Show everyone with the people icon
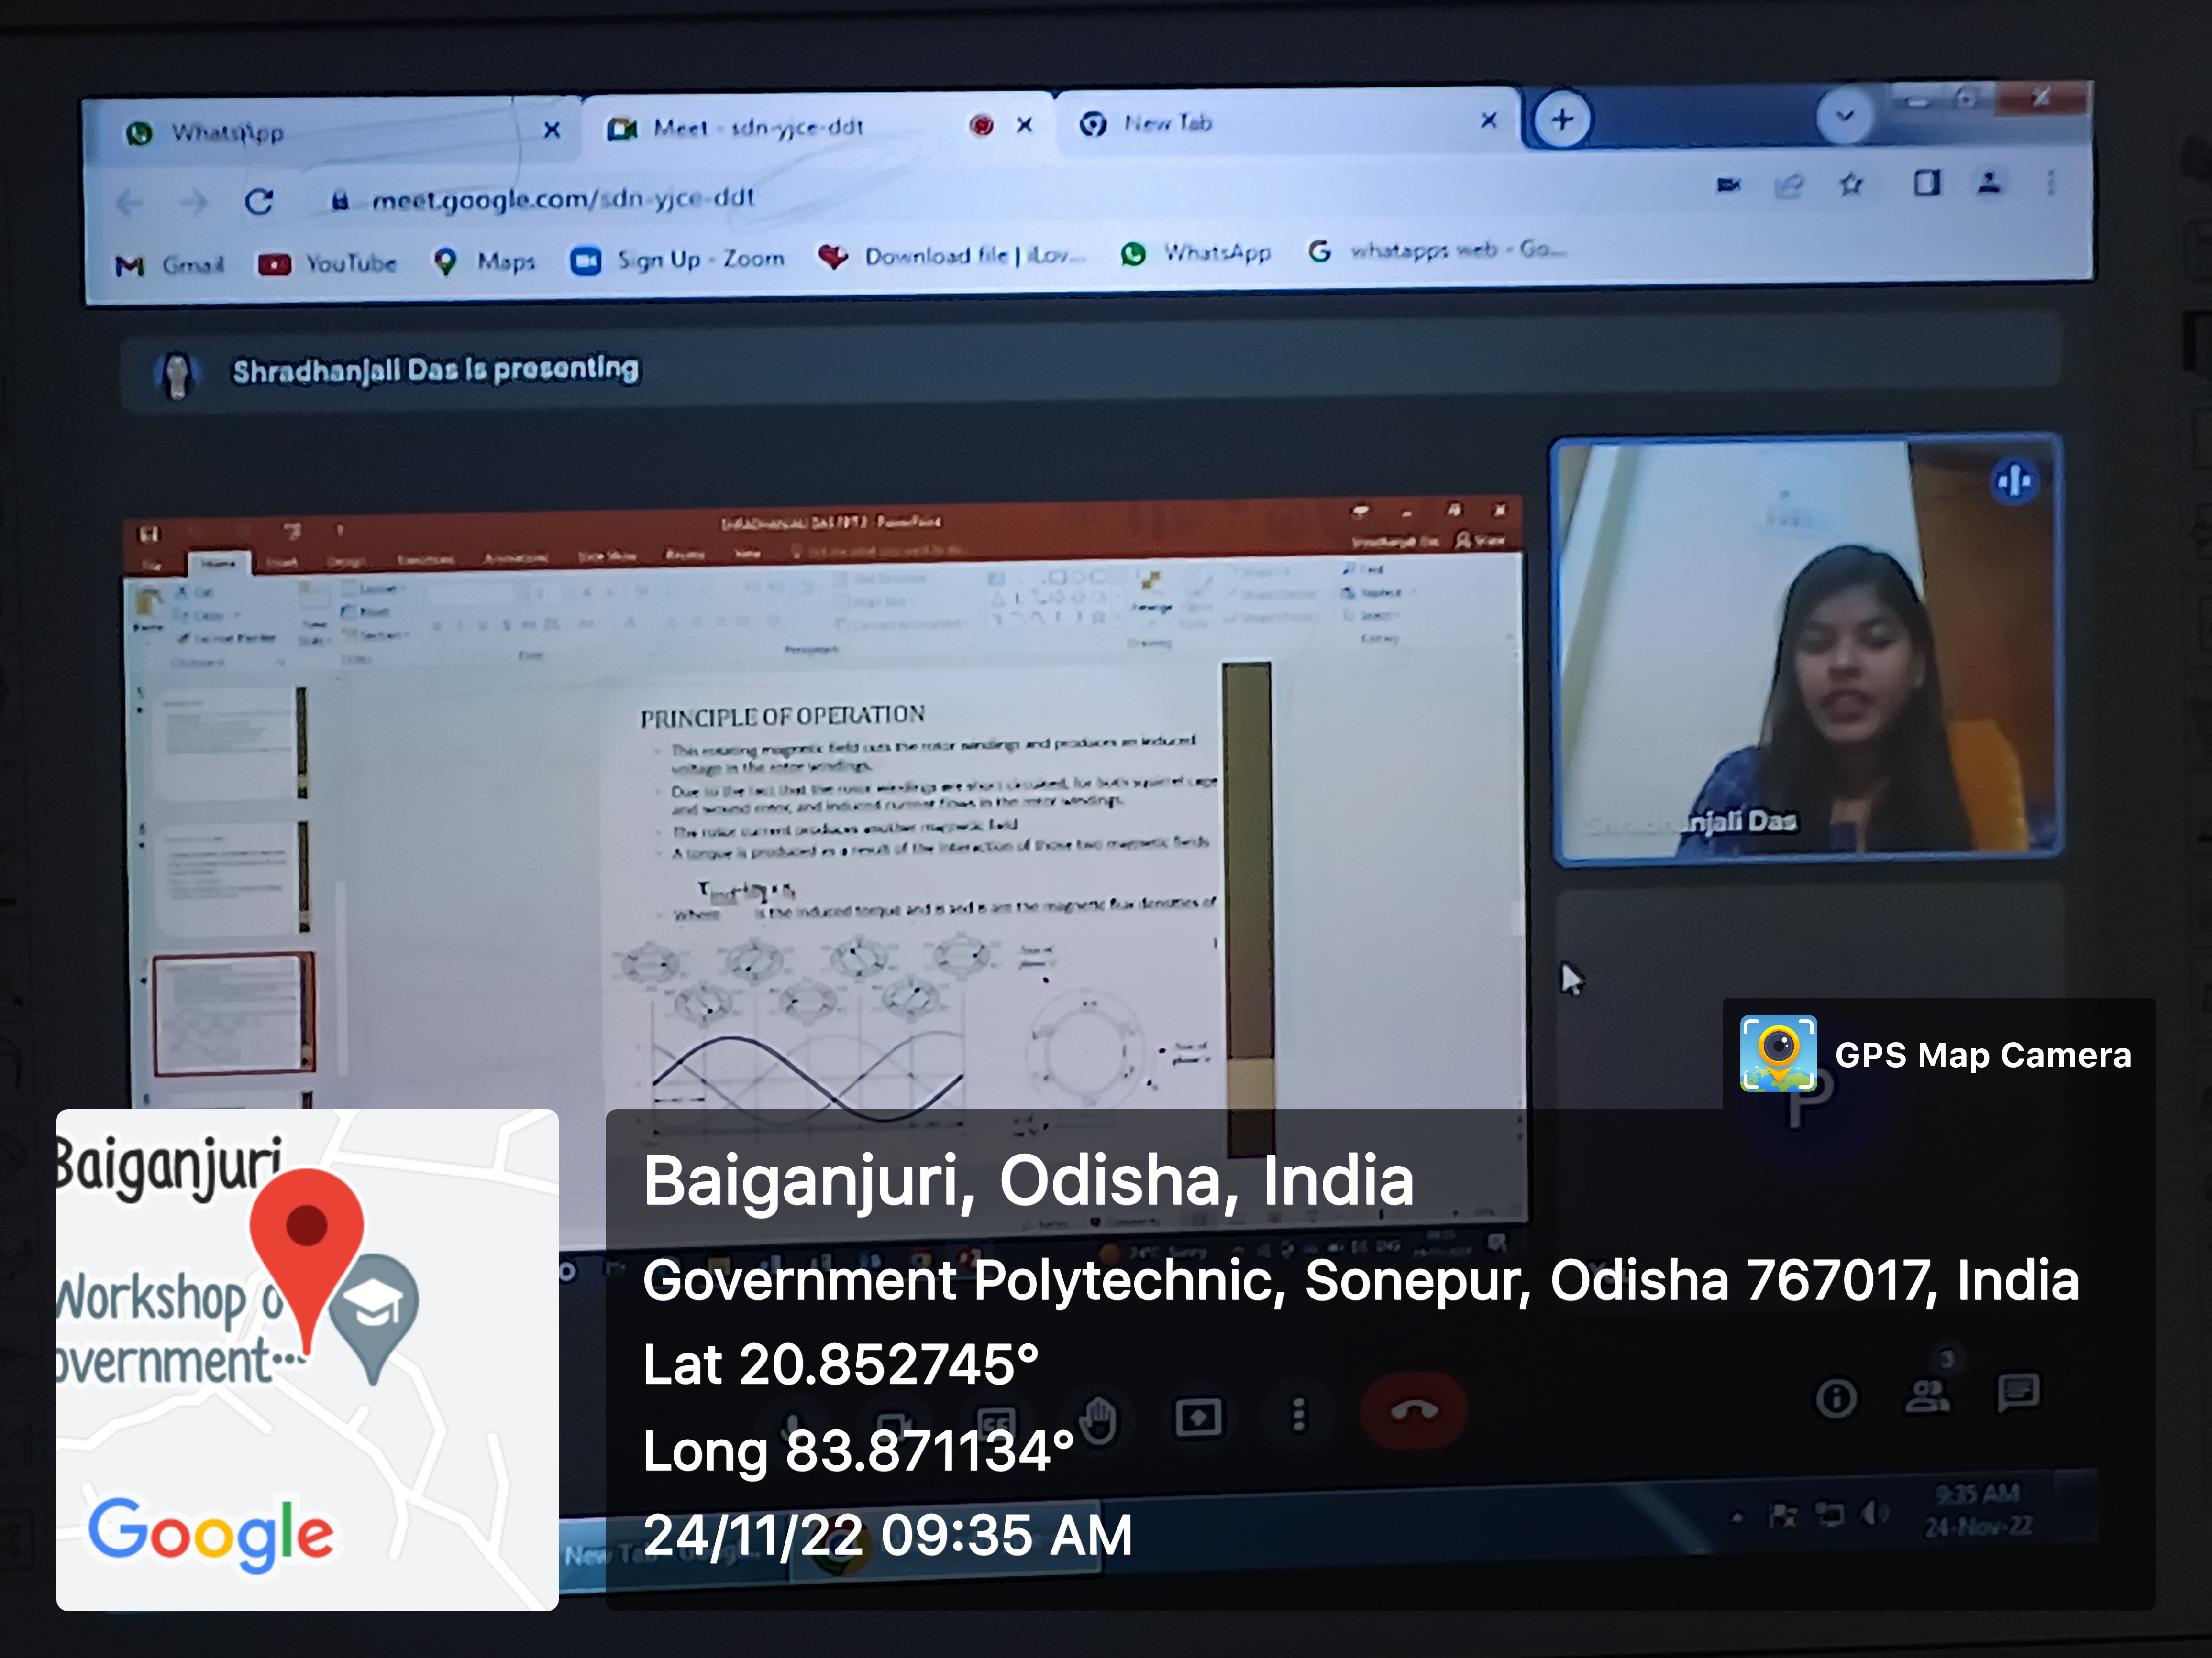2212x1658 pixels. (x=1927, y=1395)
